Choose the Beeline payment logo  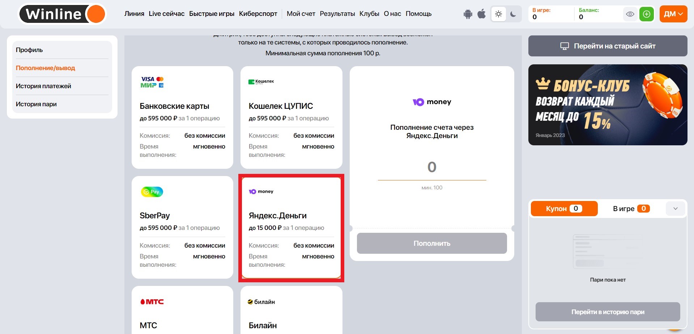click(x=261, y=301)
